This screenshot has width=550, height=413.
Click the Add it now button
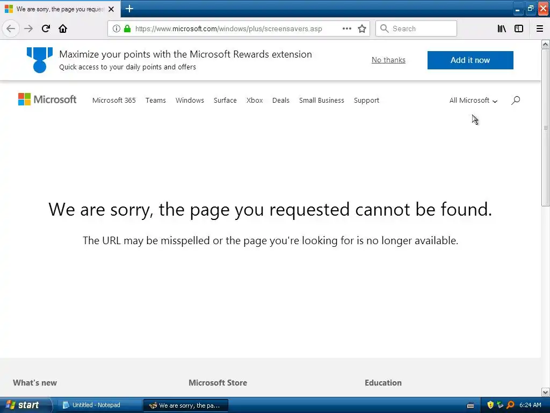471,60
